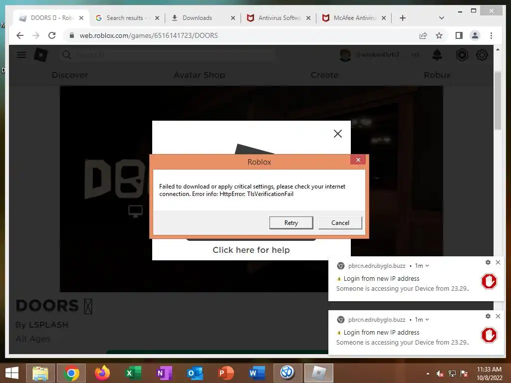
Task: Open the Chrome profile avatar
Action: 475,35
